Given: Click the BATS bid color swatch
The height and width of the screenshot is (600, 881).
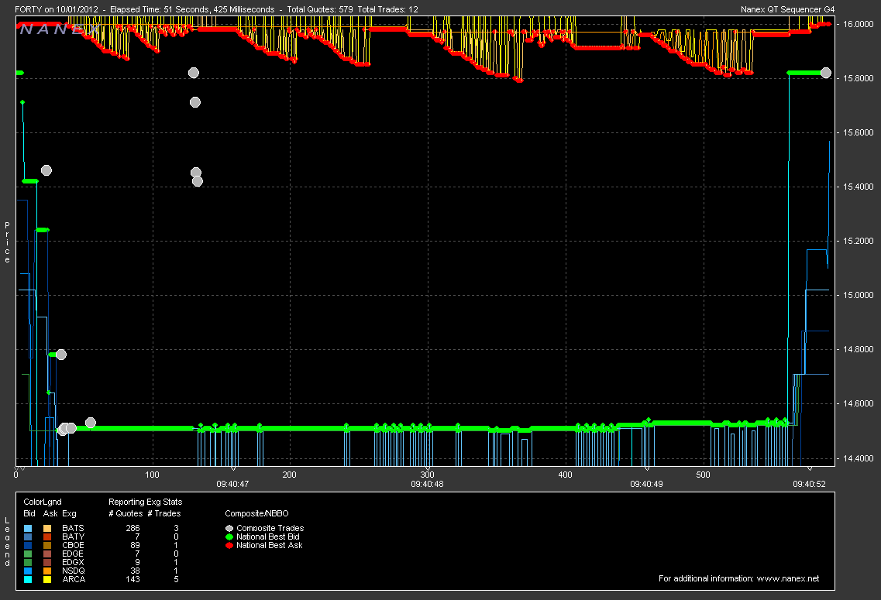Looking at the screenshot, I should [28, 528].
